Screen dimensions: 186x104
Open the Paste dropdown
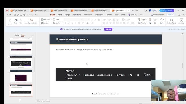[x=16, y=23]
